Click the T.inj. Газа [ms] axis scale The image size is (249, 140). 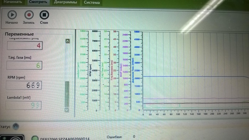[x=106, y=71]
